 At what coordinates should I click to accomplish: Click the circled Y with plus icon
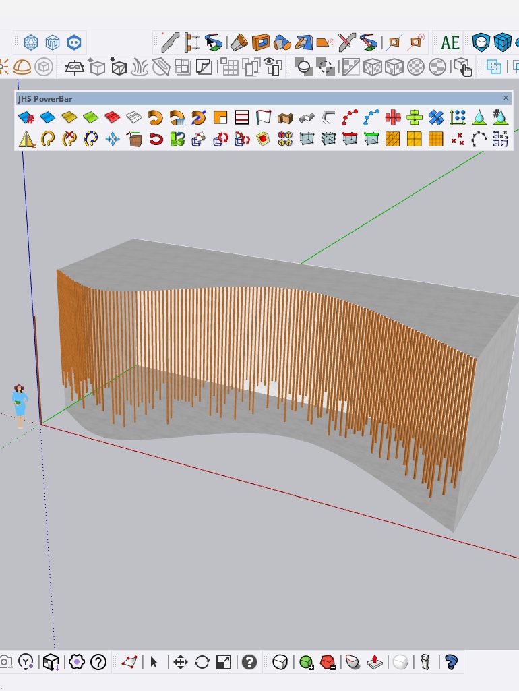coord(26,662)
